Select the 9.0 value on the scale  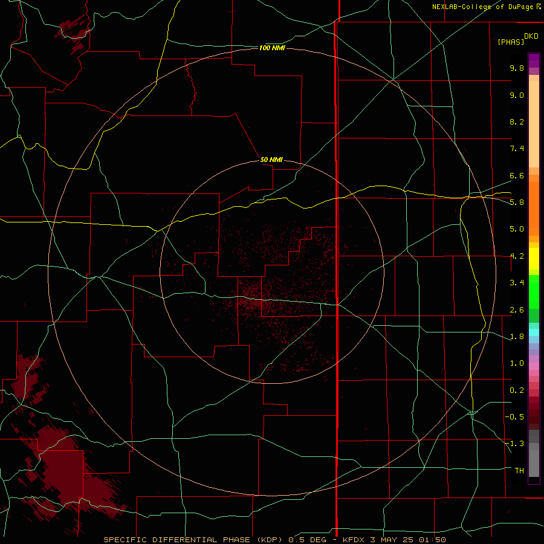[x=517, y=95]
